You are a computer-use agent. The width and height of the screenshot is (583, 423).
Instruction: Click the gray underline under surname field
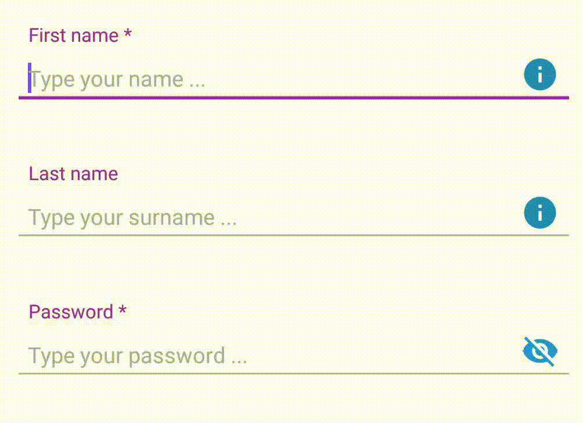294,235
